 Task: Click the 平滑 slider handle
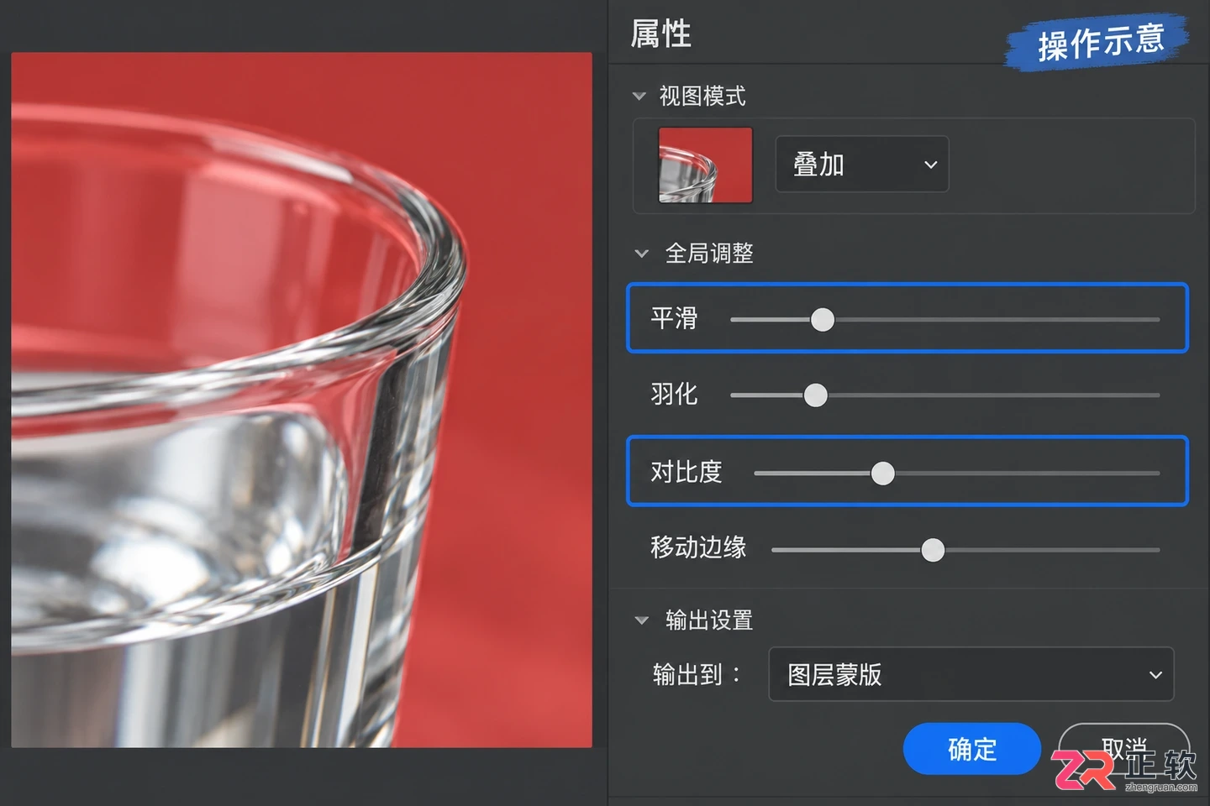point(823,319)
